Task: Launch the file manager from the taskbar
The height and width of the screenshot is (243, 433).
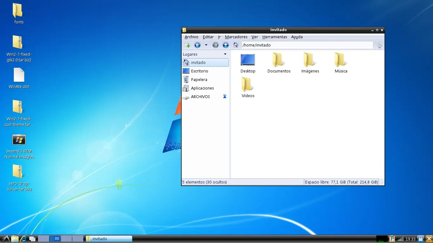Action: [15, 239]
